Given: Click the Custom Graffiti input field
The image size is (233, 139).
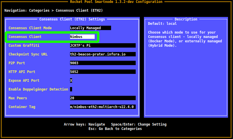Looking at the screenshot, I should 103,46.
